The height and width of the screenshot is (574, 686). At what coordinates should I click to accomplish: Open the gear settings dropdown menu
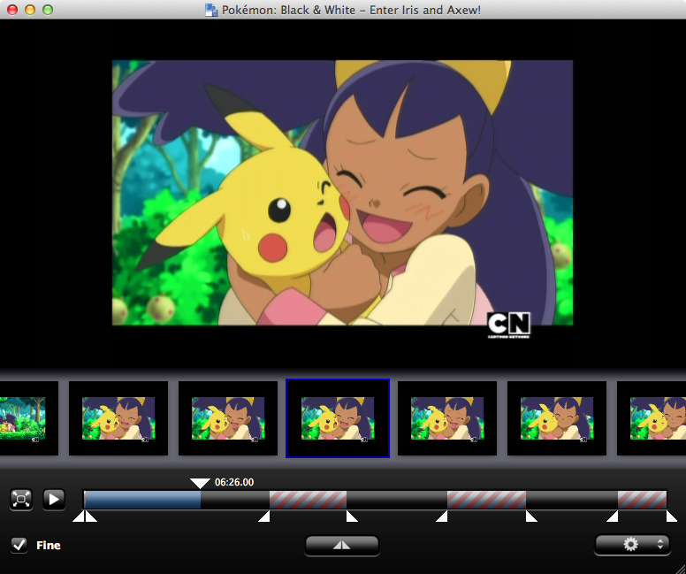pyautogui.click(x=631, y=545)
